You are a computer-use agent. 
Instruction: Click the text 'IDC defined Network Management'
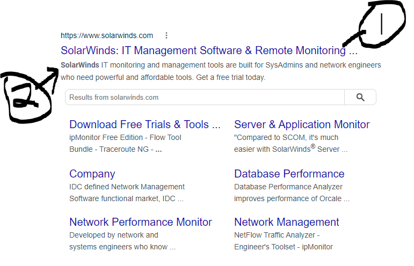coord(127,187)
